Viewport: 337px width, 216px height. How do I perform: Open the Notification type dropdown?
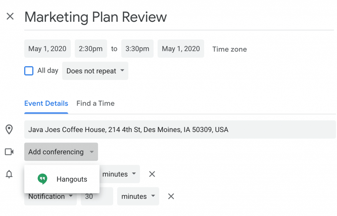(x=50, y=197)
